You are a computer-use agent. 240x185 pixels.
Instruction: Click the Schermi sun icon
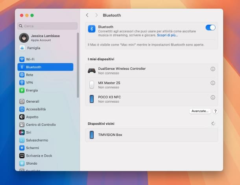click(22, 148)
